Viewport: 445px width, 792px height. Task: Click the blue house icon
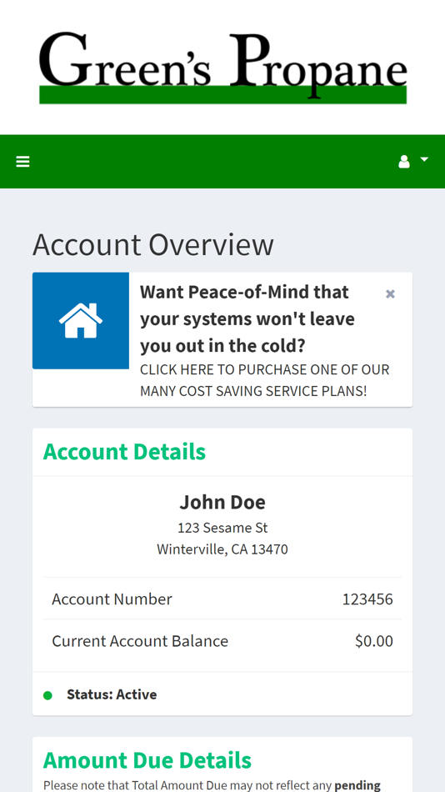81,321
